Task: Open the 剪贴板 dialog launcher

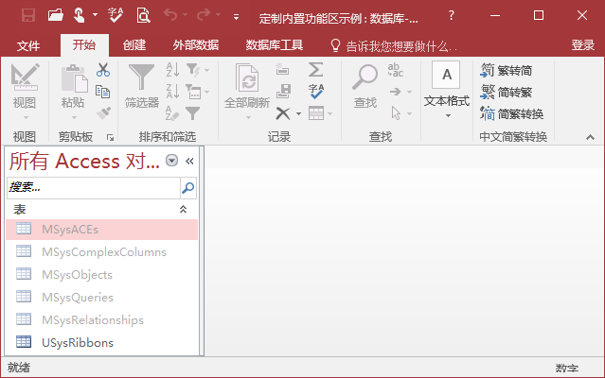Action: 111,137
